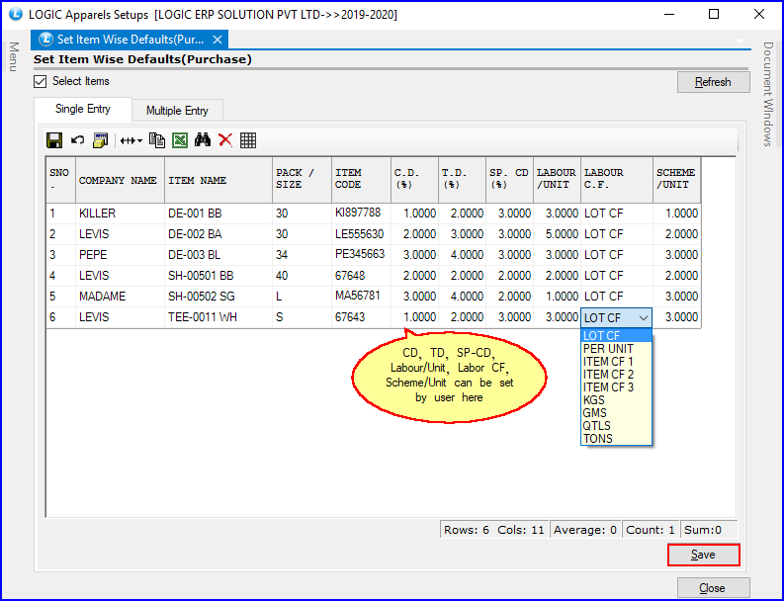The width and height of the screenshot is (784, 601).
Task: Click the red X delete icon in toolbar
Action: [225, 140]
